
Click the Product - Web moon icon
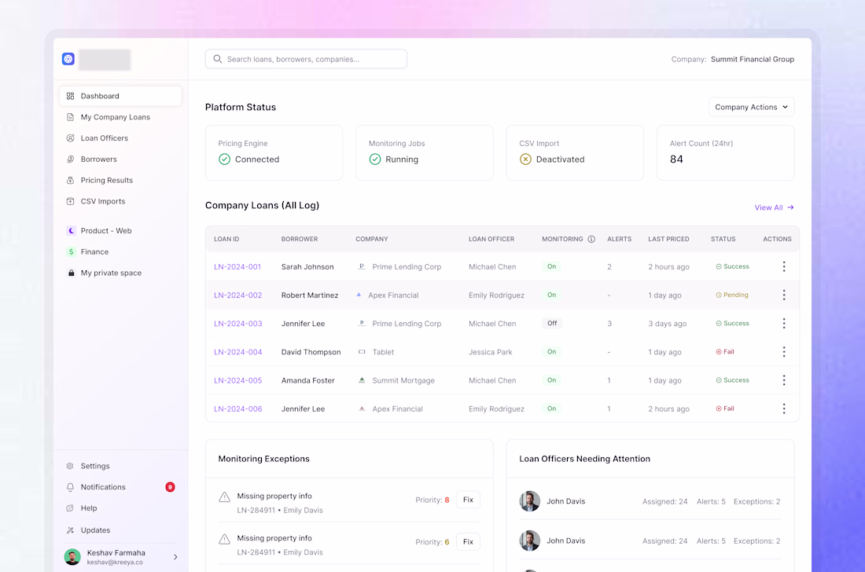(71, 231)
